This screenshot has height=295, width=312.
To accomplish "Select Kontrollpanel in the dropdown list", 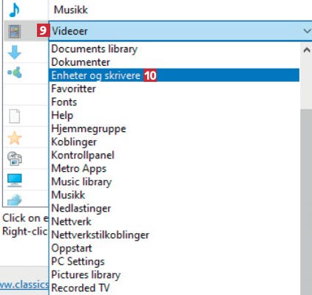I will tap(83, 155).
